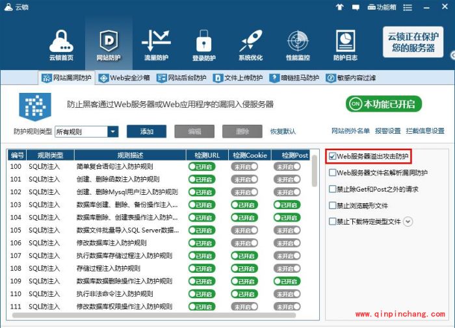This screenshot has width=455, height=328.
Task: Click 云锁正在保护您的服务器 status button
Action: click(x=413, y=42)
